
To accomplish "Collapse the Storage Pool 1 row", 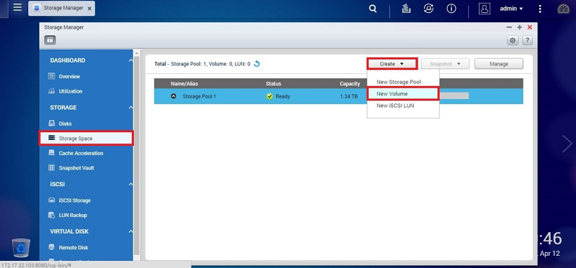I will point(174,96).
